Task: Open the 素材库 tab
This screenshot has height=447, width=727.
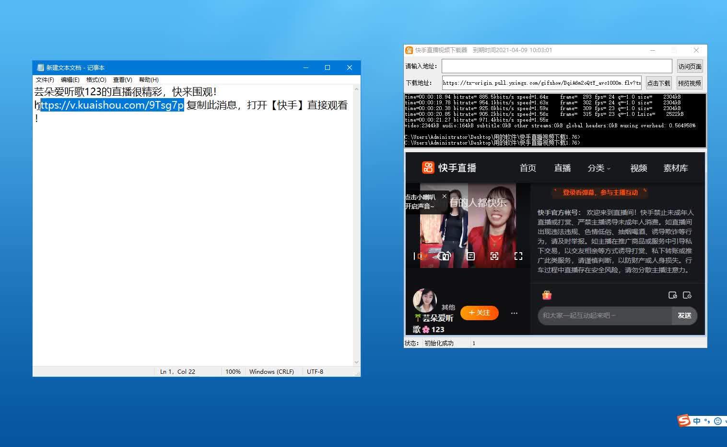Action: (675, 168)
